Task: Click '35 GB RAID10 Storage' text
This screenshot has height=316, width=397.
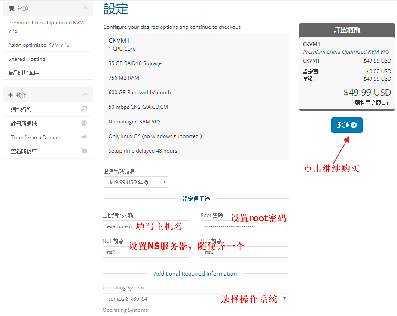Action: tap(135, 63)
